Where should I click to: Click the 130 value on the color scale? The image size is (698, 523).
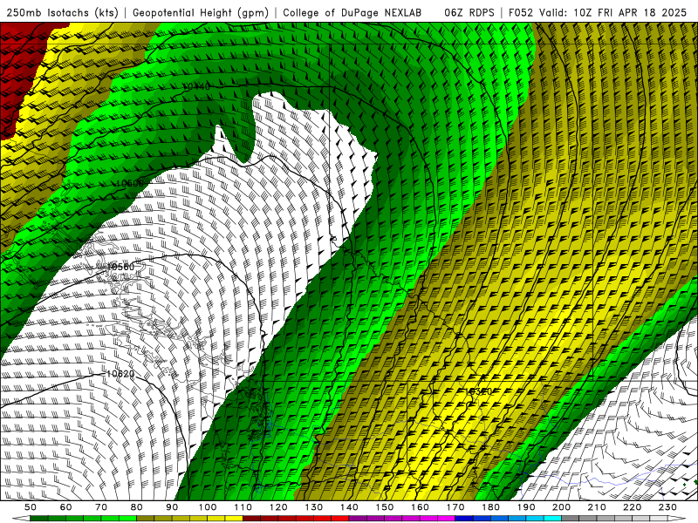coord(314,507)
